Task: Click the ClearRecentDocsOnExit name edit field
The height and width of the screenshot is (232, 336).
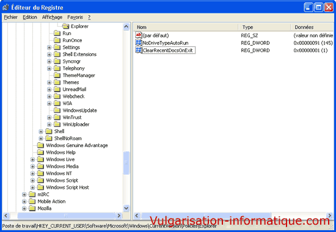Action: [169, 50]
